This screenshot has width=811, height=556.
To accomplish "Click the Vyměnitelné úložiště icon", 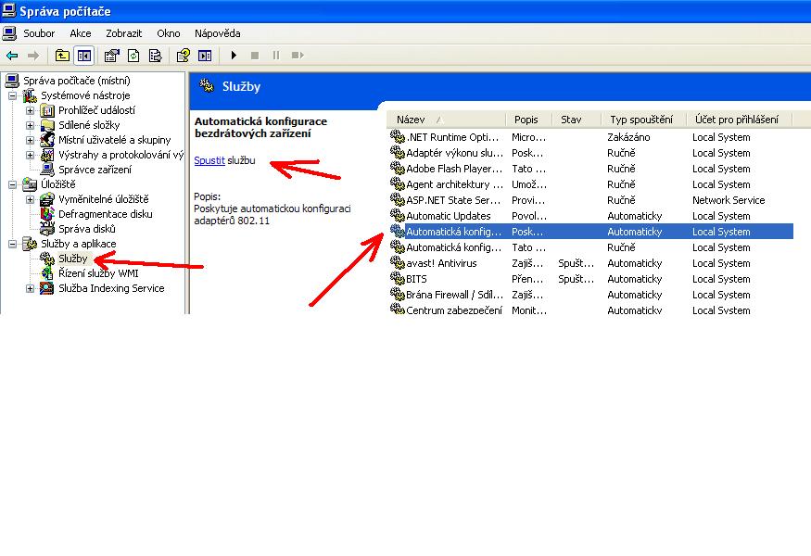I will 47,199.
